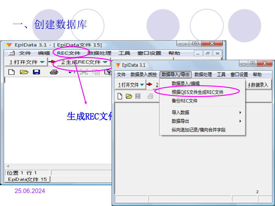Click the New file icon in the back EpiData window
Viewport: 275px width, 206px height.
click(11, 72)
